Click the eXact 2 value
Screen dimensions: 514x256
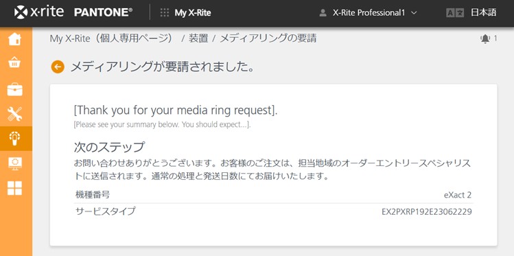[x=458, y=195]
